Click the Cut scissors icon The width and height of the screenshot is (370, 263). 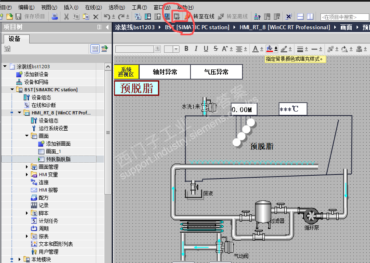point(67,16)
